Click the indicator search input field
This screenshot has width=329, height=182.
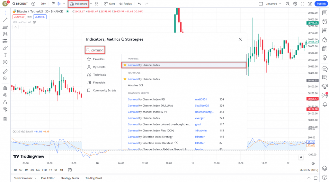coord(164,50)
